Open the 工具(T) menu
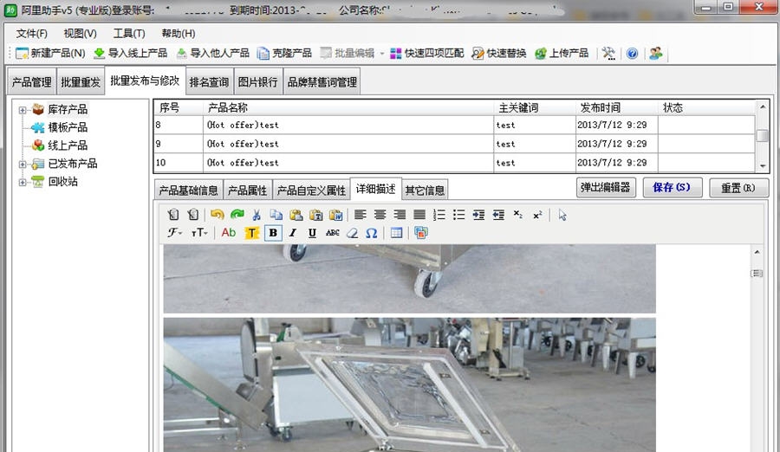 128,34
